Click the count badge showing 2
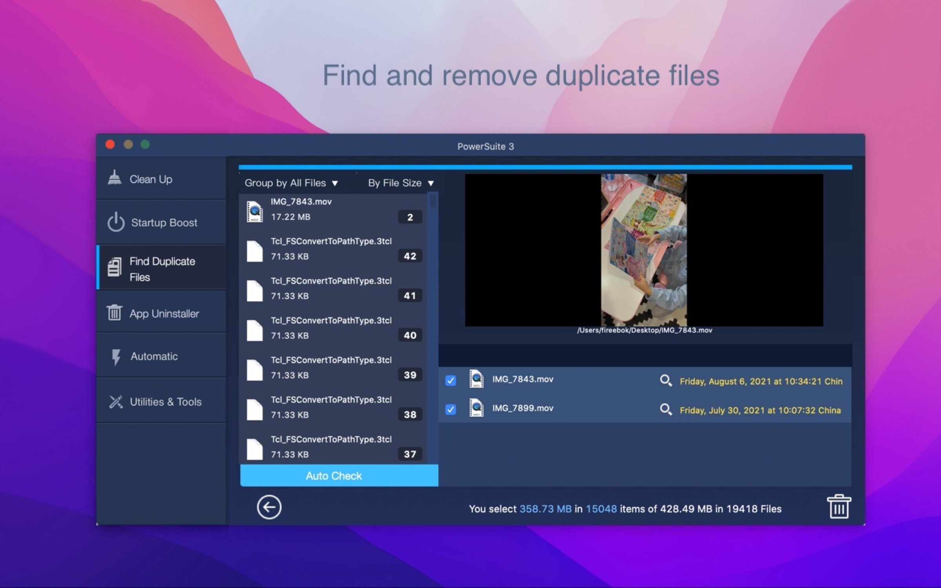Image resolution: width=941 pixels, height=588 pixels. pos(410,217)
